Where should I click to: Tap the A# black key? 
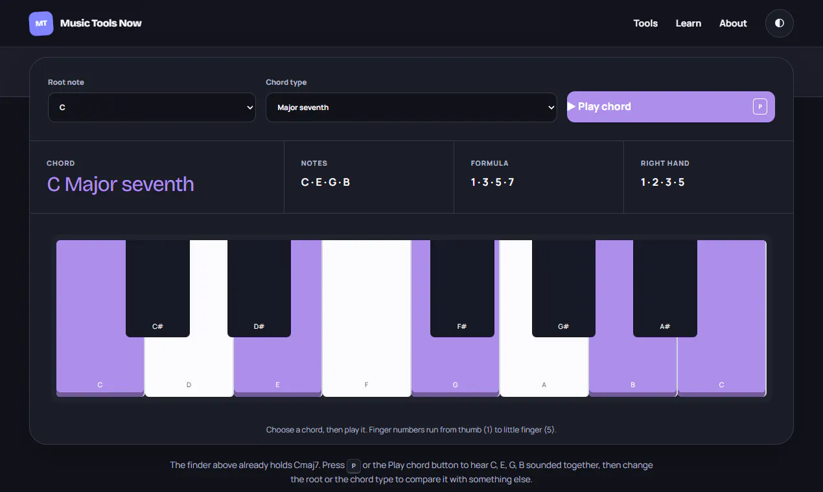[665, 288]
